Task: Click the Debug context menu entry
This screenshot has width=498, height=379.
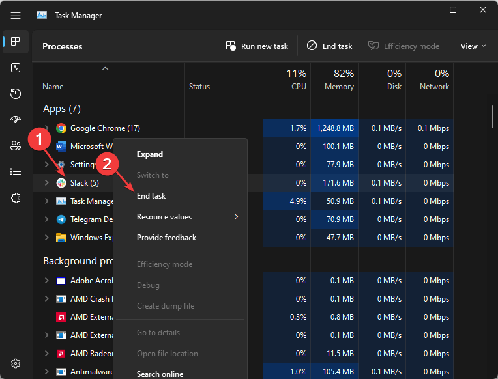Action: pyautogui.click(x=180, y=285)
